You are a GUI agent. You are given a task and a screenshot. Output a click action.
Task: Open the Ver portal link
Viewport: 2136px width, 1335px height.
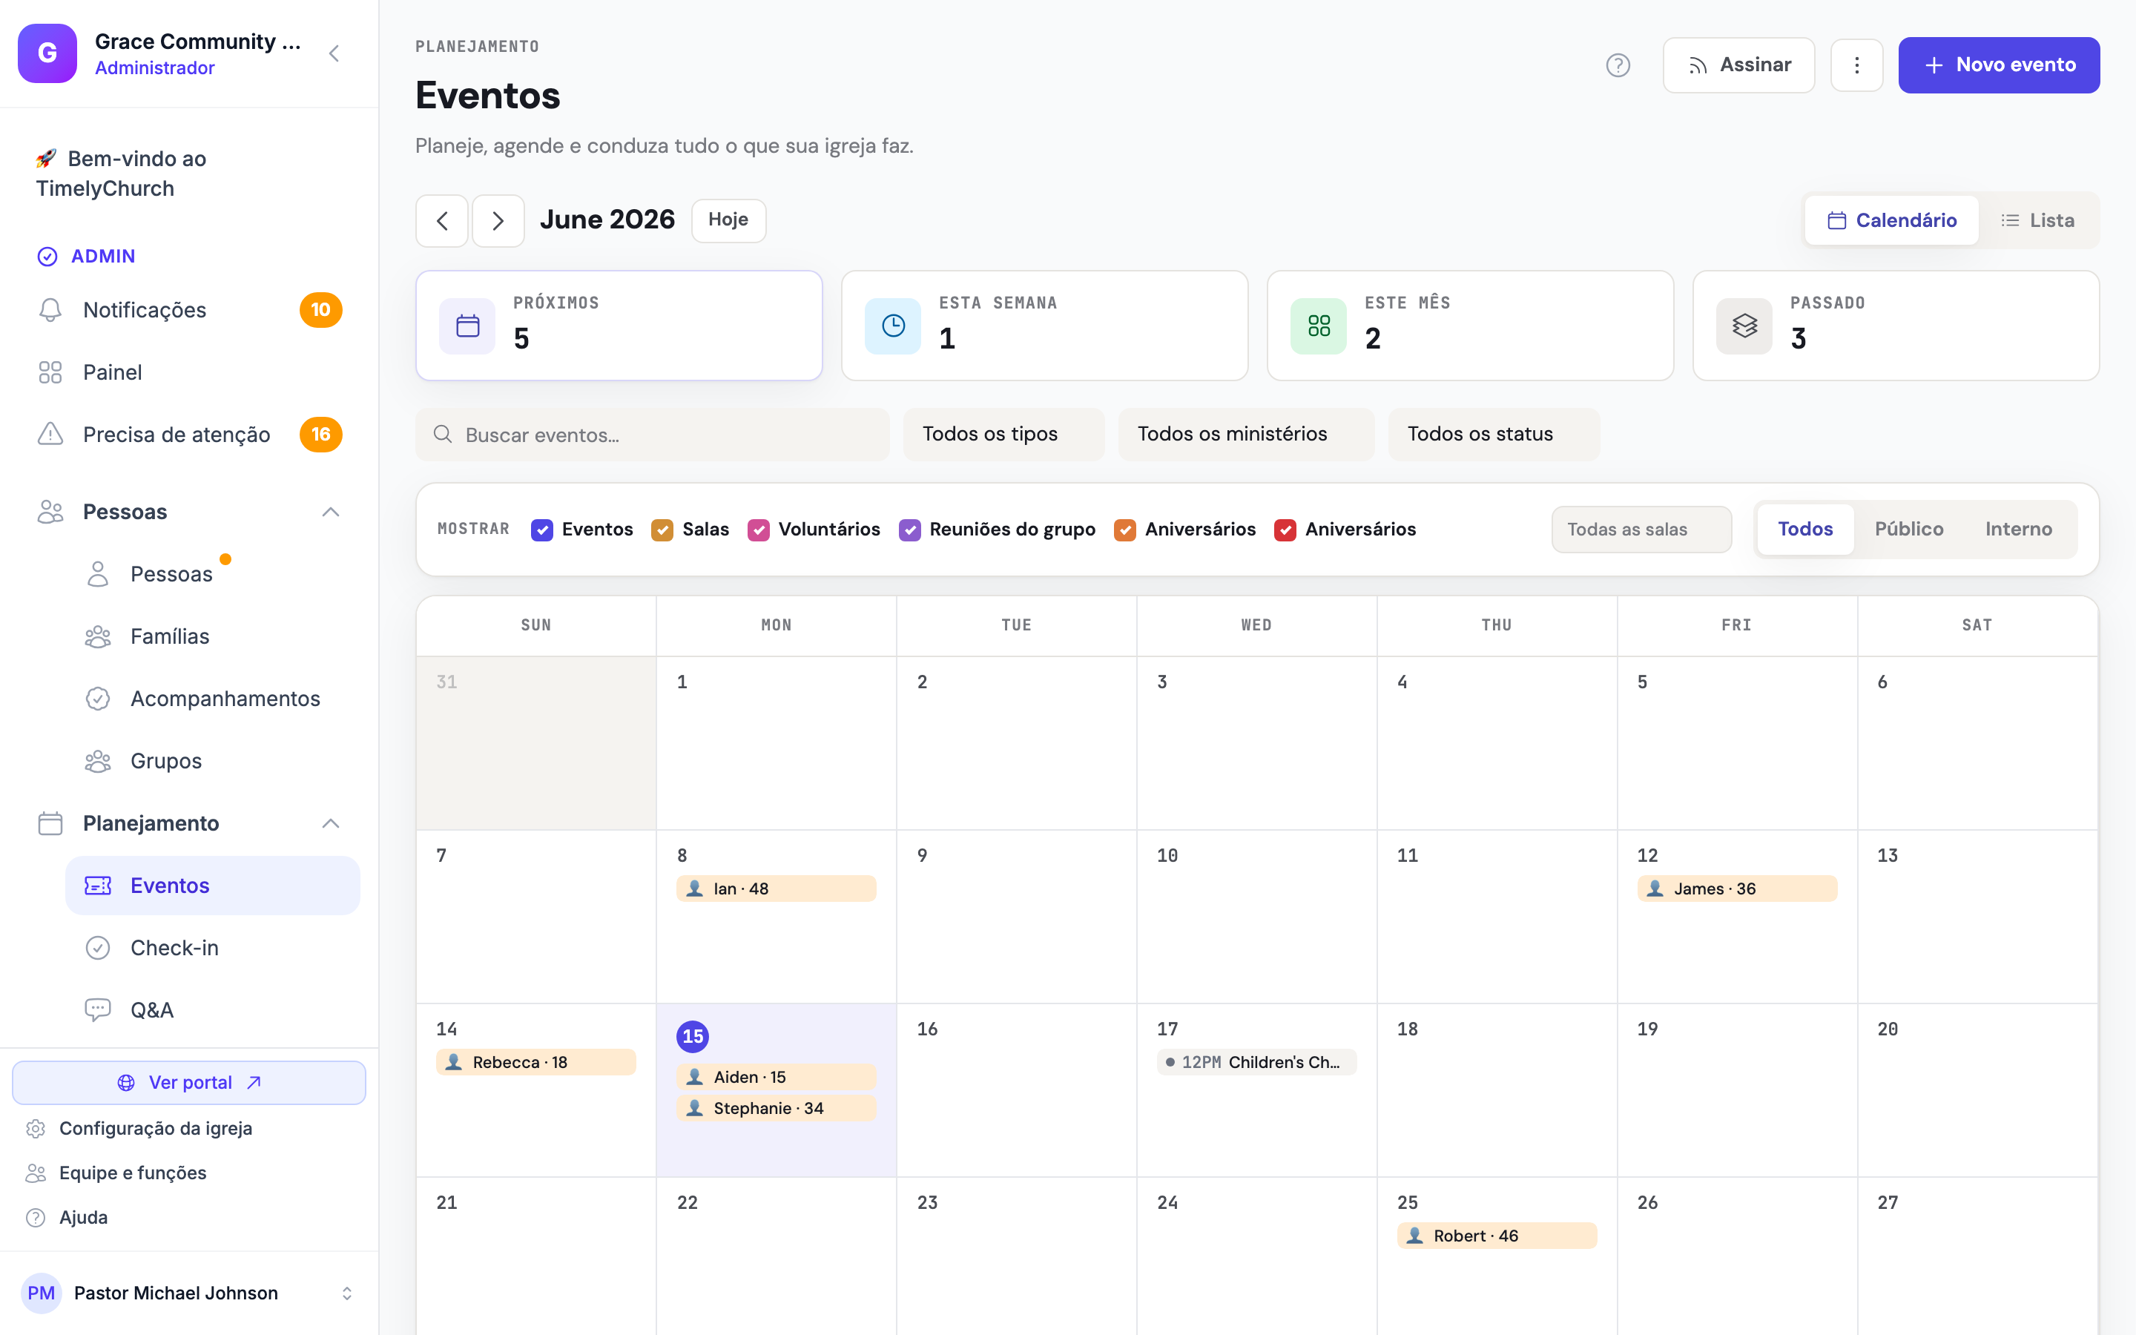(190, 1083)
